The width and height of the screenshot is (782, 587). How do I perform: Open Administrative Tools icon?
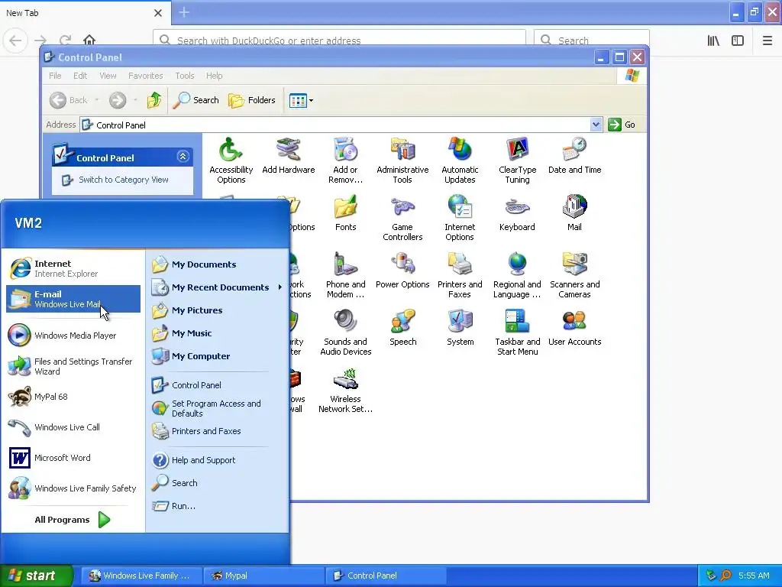click(x=402, y=160)
